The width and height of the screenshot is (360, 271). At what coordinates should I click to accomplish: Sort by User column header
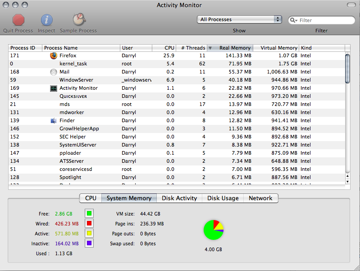click(x=136, y=48)
